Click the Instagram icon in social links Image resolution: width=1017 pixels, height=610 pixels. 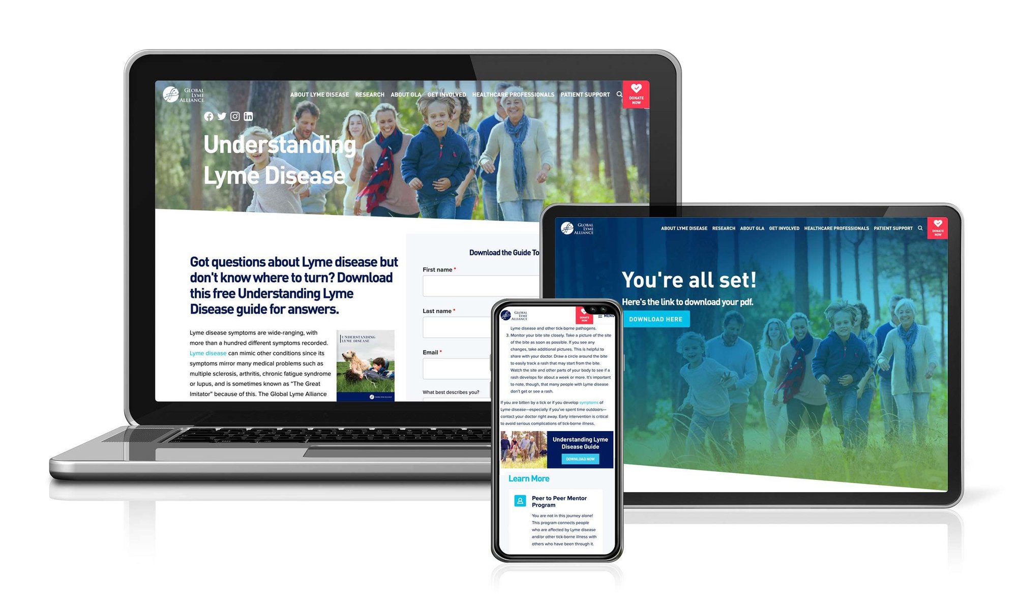[235, 115]
